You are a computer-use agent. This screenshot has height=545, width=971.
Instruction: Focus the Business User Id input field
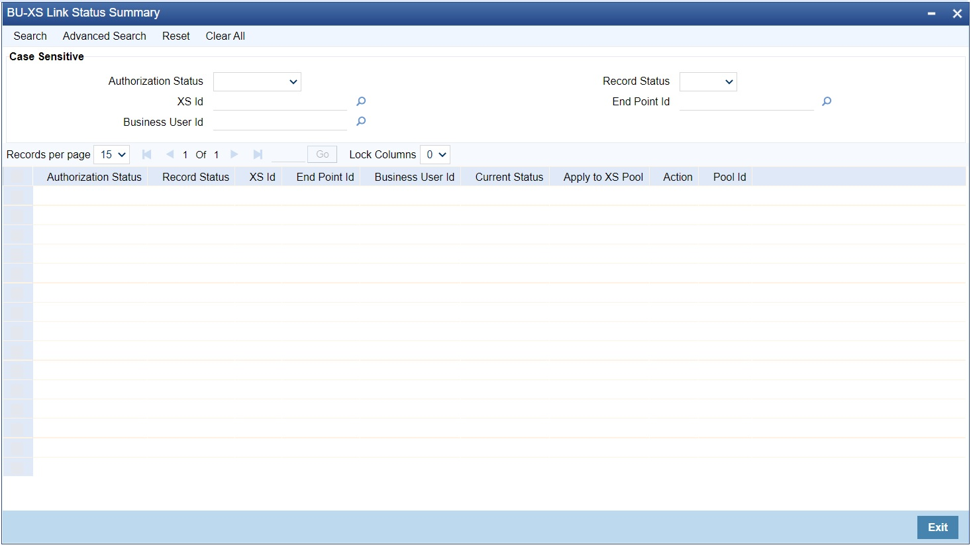tap(280, 122)
